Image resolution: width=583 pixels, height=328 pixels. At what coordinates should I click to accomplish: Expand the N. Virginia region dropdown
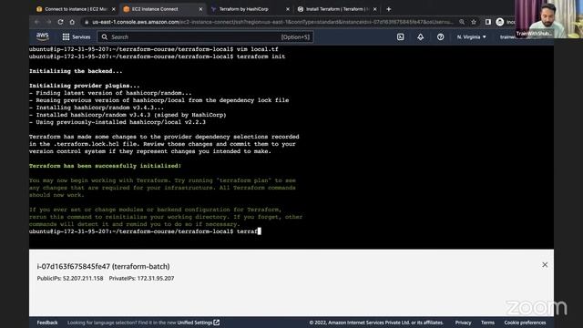click(x=472, y=36)
